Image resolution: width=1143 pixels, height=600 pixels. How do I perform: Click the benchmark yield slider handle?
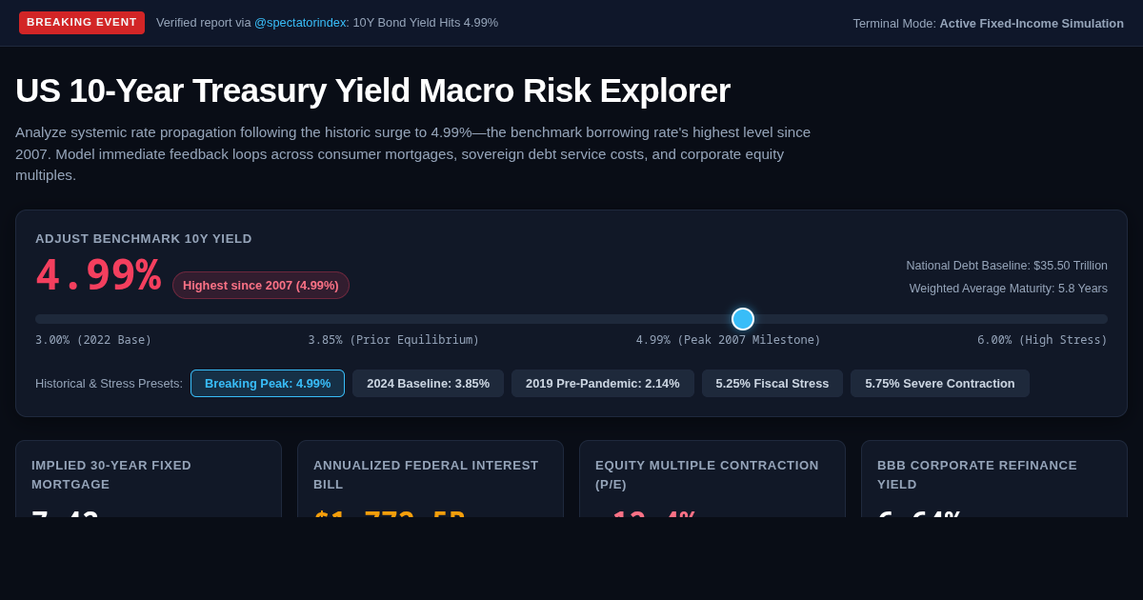click(743, 319)
